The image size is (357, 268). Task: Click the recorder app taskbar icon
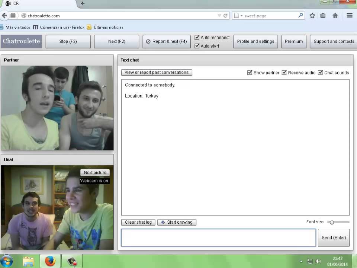72,261
